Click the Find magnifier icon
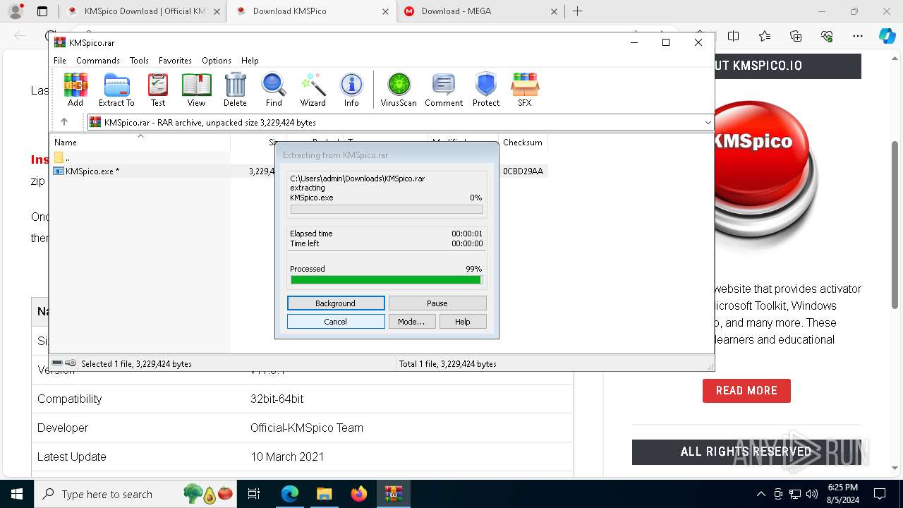This screenshot has height=508, width=903. pos(274,90)
